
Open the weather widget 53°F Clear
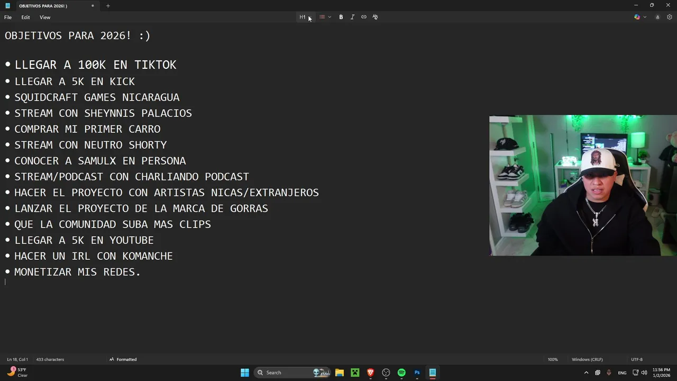pos(17,373)
